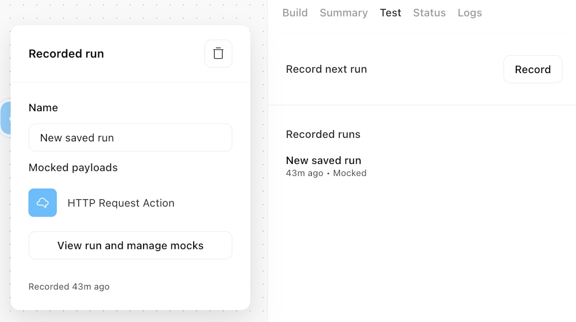Select the partially visible blue node on canvas edge
576x322 pixels.
pyautogui.click(x=5, y=118)
